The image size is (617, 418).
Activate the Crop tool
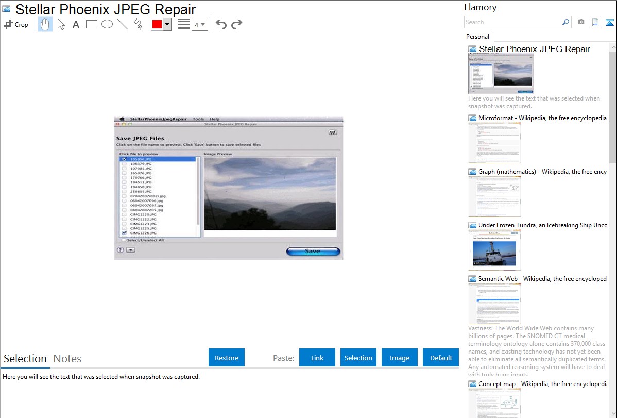16,24
